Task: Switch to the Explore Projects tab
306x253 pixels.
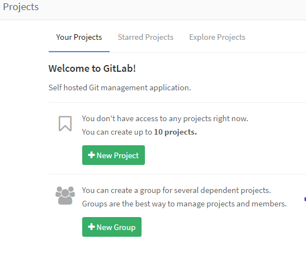Action: [x=217, y=37]
